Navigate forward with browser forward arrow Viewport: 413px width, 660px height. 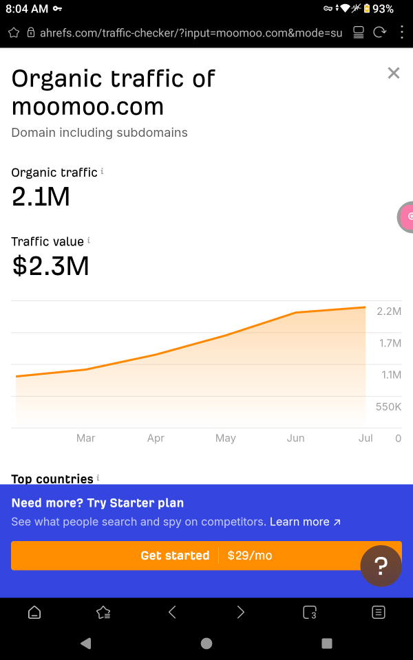241,612
